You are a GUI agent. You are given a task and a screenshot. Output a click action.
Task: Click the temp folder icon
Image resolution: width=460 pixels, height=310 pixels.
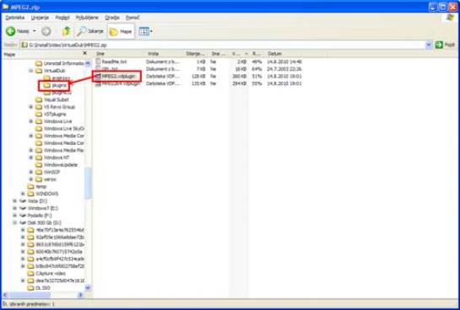point(30,186)
